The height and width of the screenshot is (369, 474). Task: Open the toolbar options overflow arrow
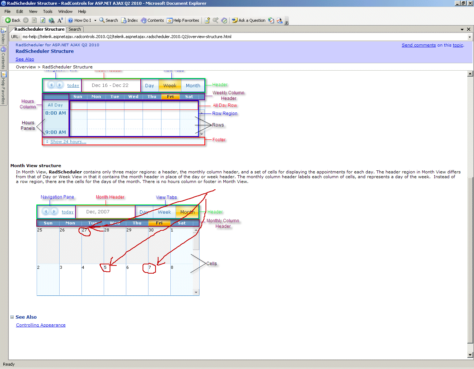pos(287,21)
